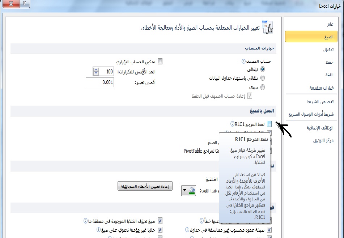This screenshot has width=344, height=238.
Task: Select the تلقائي calculation radio button
Action: pyautogui.click(x=262, y=69)
